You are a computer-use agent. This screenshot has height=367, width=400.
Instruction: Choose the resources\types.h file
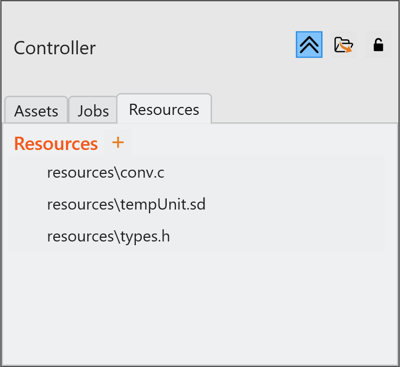108,236
